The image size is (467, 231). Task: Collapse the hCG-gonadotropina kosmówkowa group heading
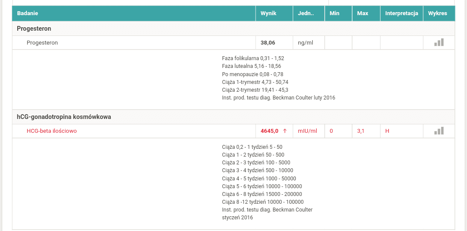pos(64,117)
